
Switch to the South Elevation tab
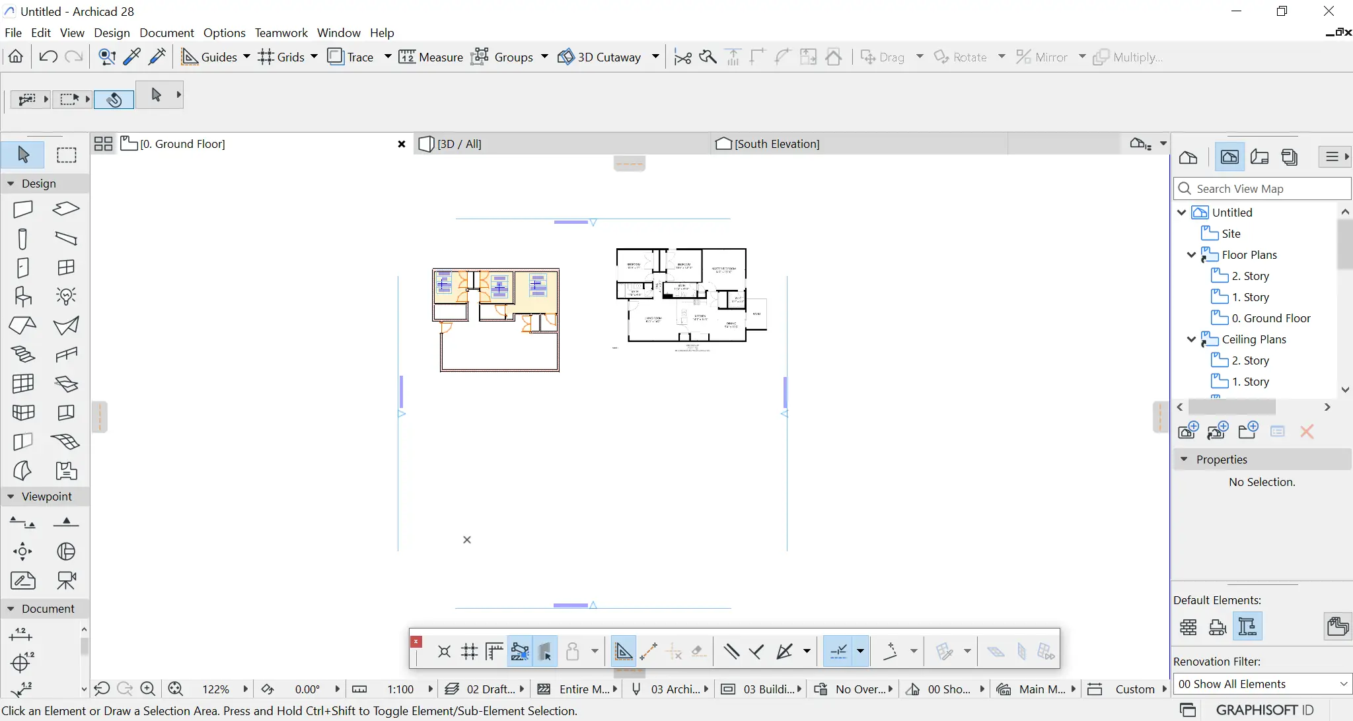[x=776, y=144]
